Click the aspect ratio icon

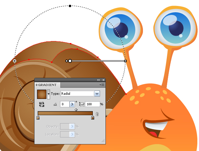[82, 104]
